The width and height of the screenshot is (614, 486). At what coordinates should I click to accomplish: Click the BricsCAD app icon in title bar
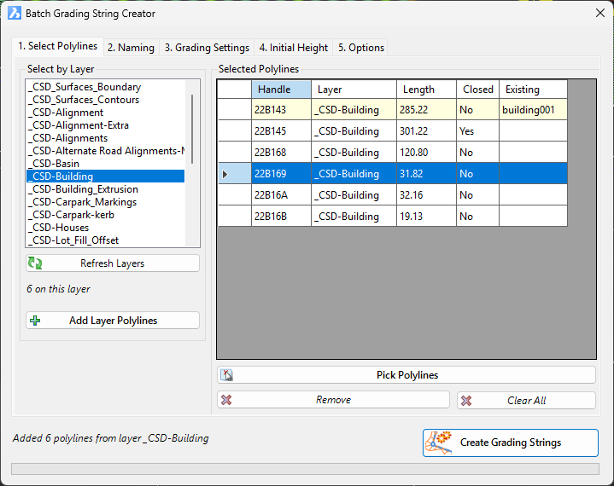point(15,14)
